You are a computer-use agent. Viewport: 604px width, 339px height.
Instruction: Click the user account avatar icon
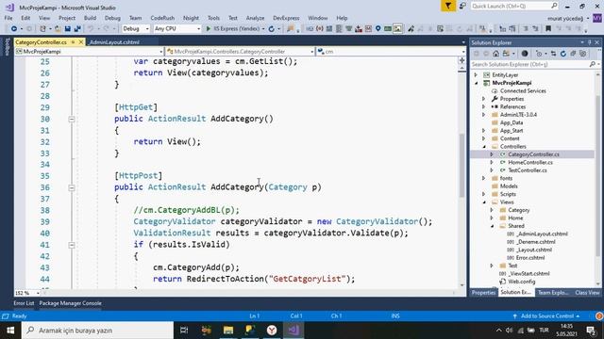pyautogui.click(x=597, y=18)
